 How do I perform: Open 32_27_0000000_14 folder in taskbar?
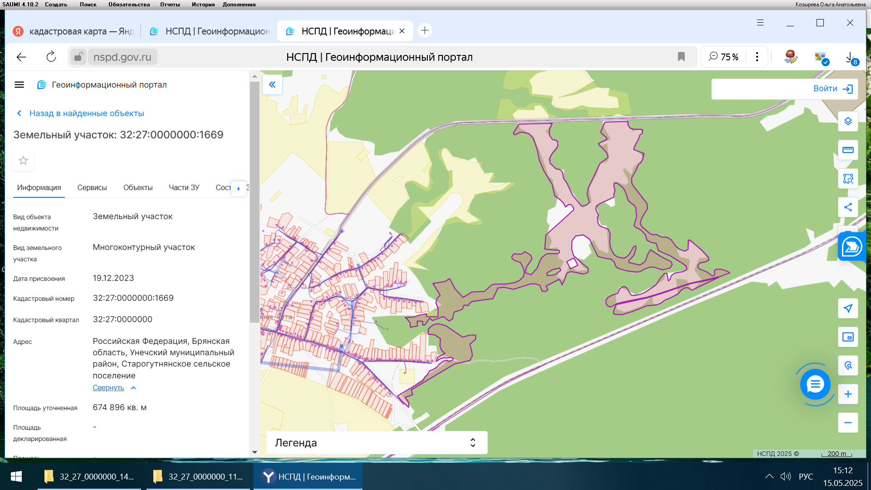pyautogui.click(x=89, y=476)
